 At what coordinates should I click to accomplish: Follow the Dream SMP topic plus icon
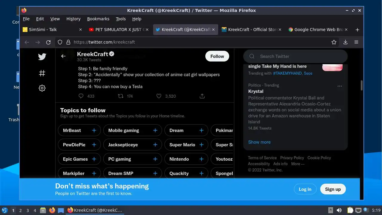[155, 173]
